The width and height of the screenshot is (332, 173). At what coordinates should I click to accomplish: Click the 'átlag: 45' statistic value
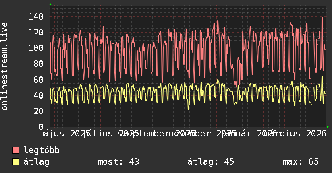(x=211, y=162)
